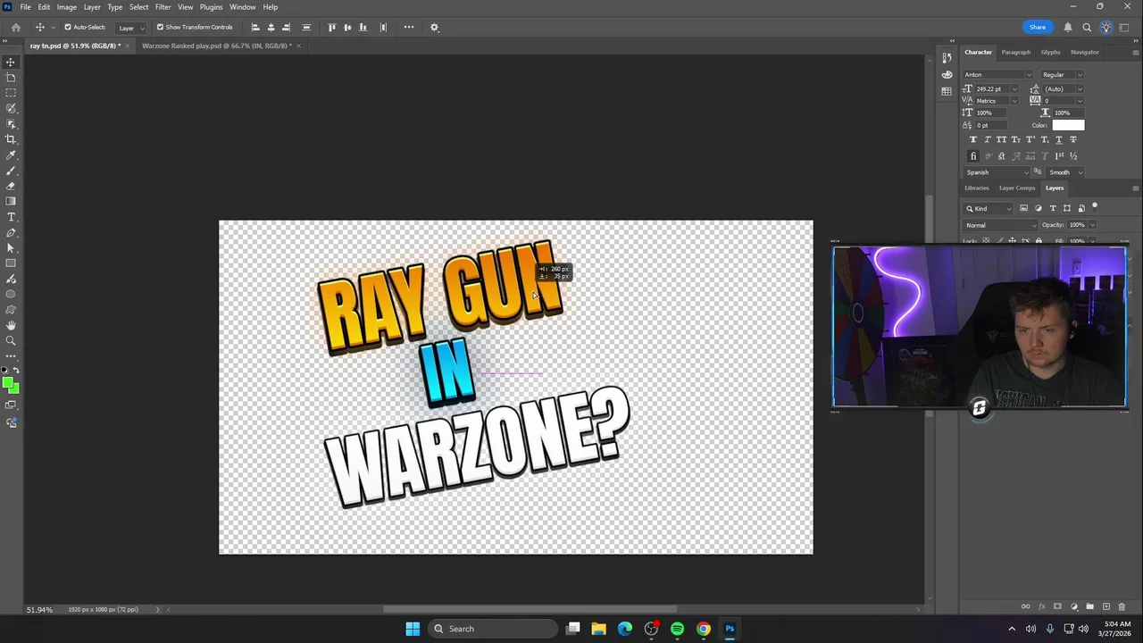Open the Plugins menu
The height and width of the screenshot is (643, 1143).
(x=212, y=7)
